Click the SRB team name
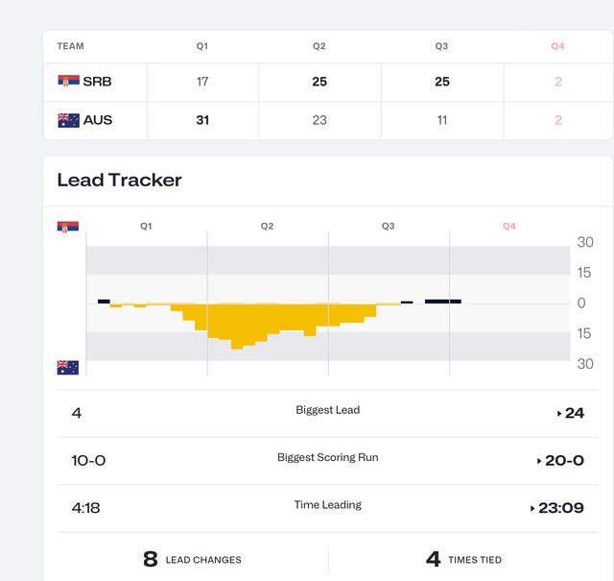Image resolution: width=614 pixels, height=581 pixels. coord(97,82)
